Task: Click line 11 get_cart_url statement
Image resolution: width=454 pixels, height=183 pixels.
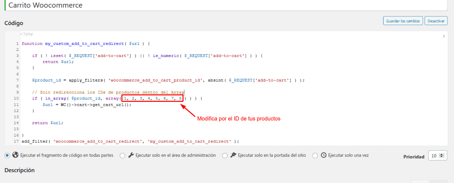Action: [87, 105]
